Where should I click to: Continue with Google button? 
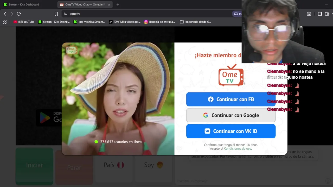tap(231, 115)
